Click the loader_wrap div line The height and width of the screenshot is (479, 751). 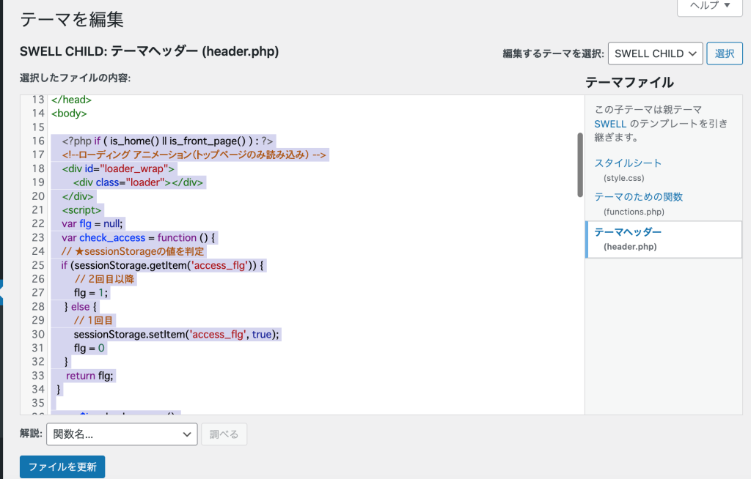coord(118,168)
